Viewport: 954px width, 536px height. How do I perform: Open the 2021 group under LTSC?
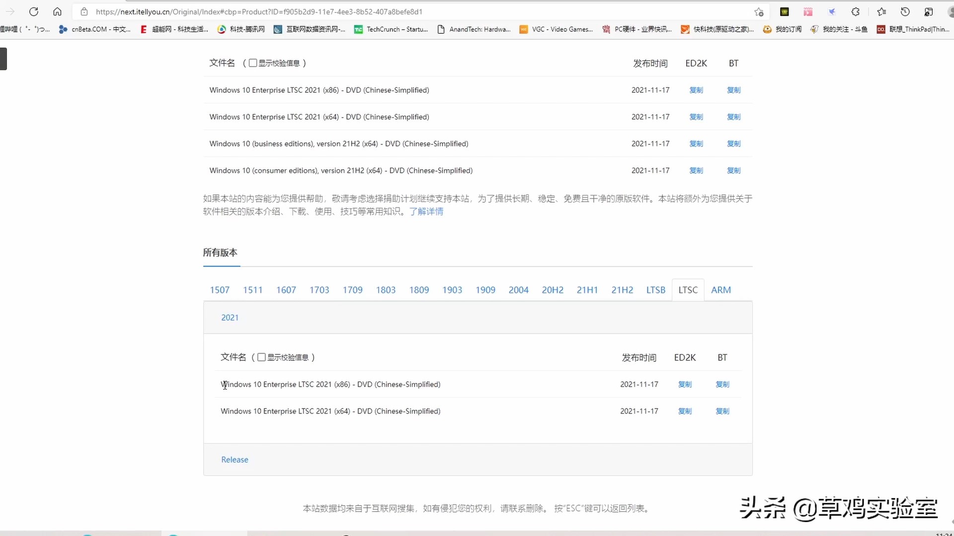coord(230,317)
